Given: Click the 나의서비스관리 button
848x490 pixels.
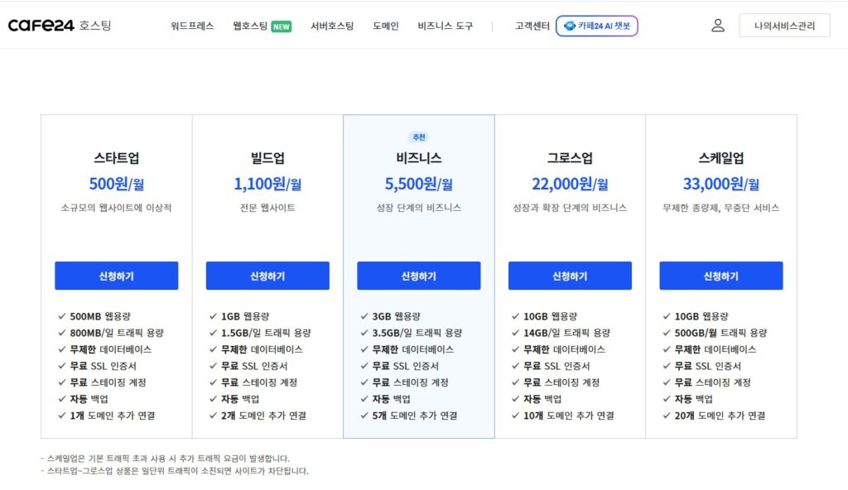Looking at the screenshot, I should tap(785, 26).
